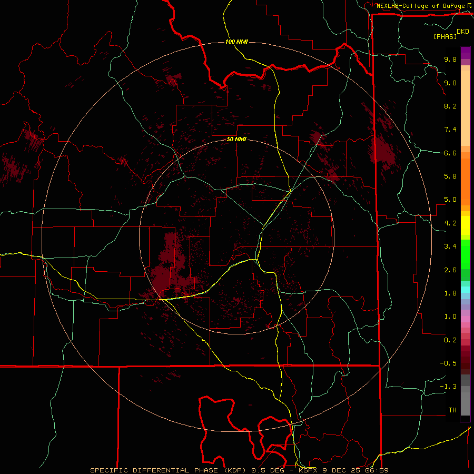
Task: Click the -1.3 value on color scale
Action: pyautogui.click(x=448, y=387)
